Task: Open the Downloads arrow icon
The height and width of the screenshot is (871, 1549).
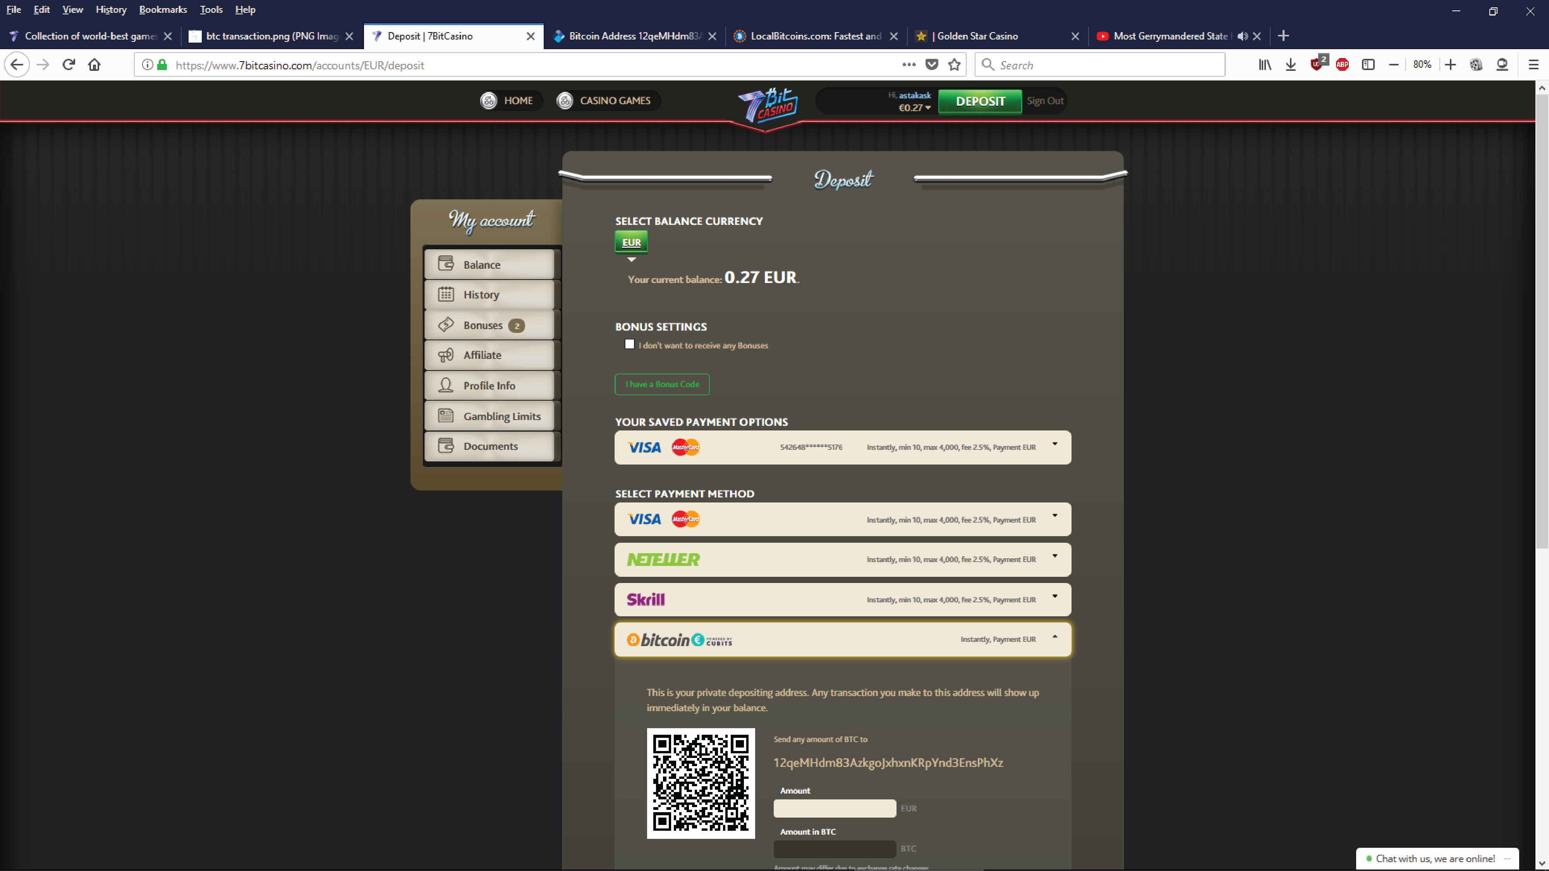Action: [1290, 65]
